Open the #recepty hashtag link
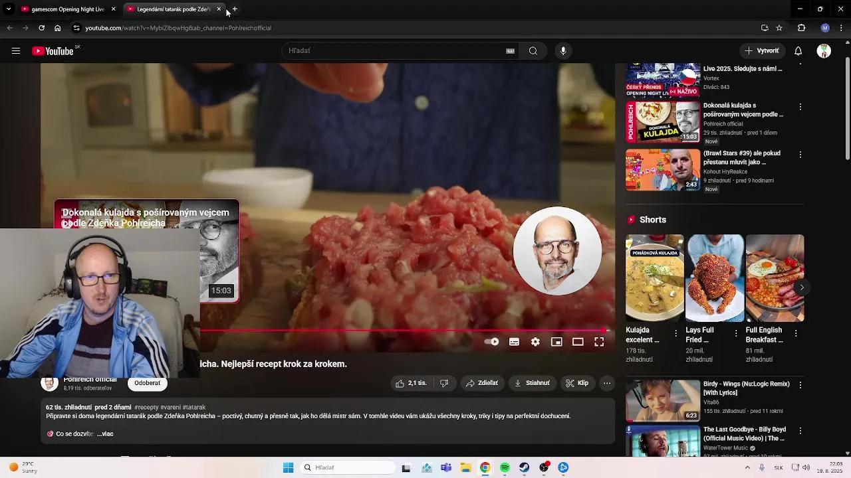This screenshot has height=478, width=851. click(146, 408)
